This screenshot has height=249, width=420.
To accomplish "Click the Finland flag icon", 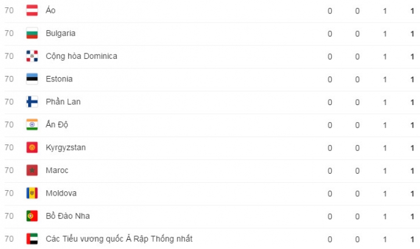I will 32,102.
